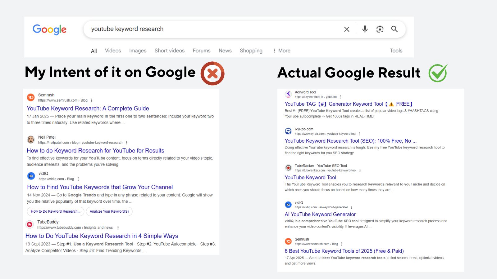
Task: Open three-dot menu next to keywordtool.io URL
Action: click(x=340, y=97)
